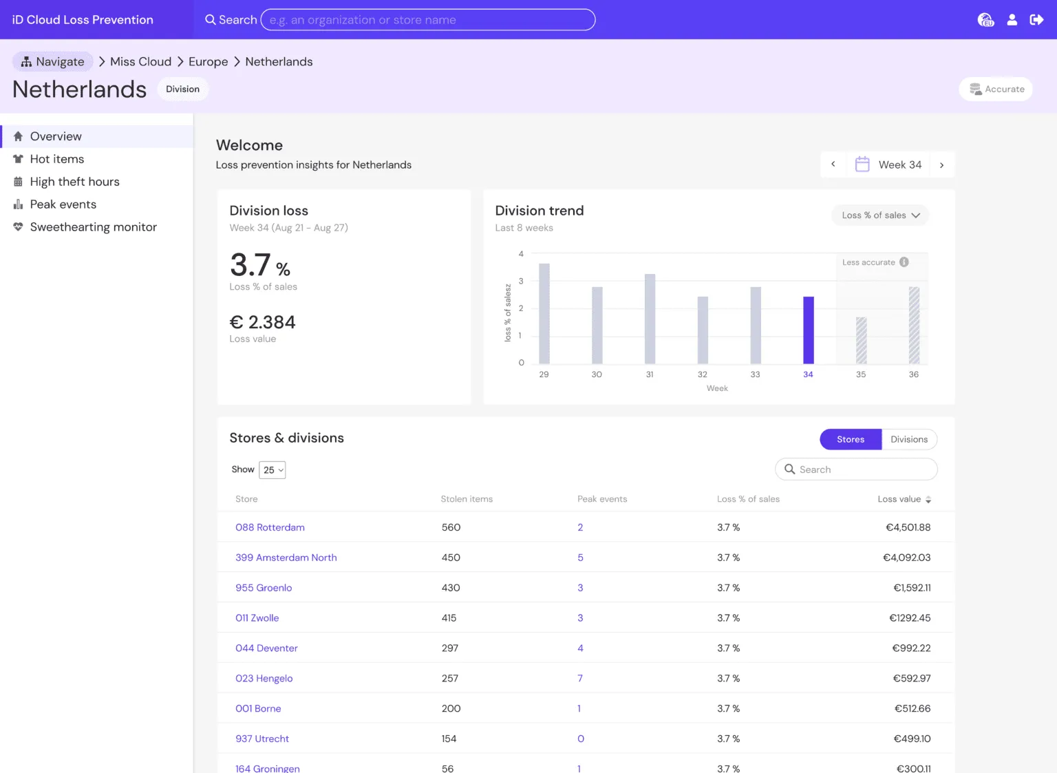The width and height of the screenshot is (1057, 773).
Task: Toggle the Accurate data button
Action: (x=996, y=89)
